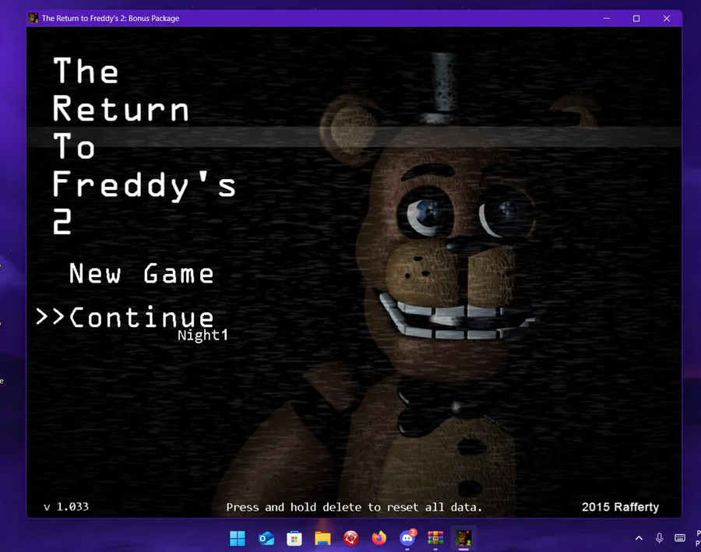Select Continue to resume Night 1
The image size is (701, 552).
click(x=141, y=318)
